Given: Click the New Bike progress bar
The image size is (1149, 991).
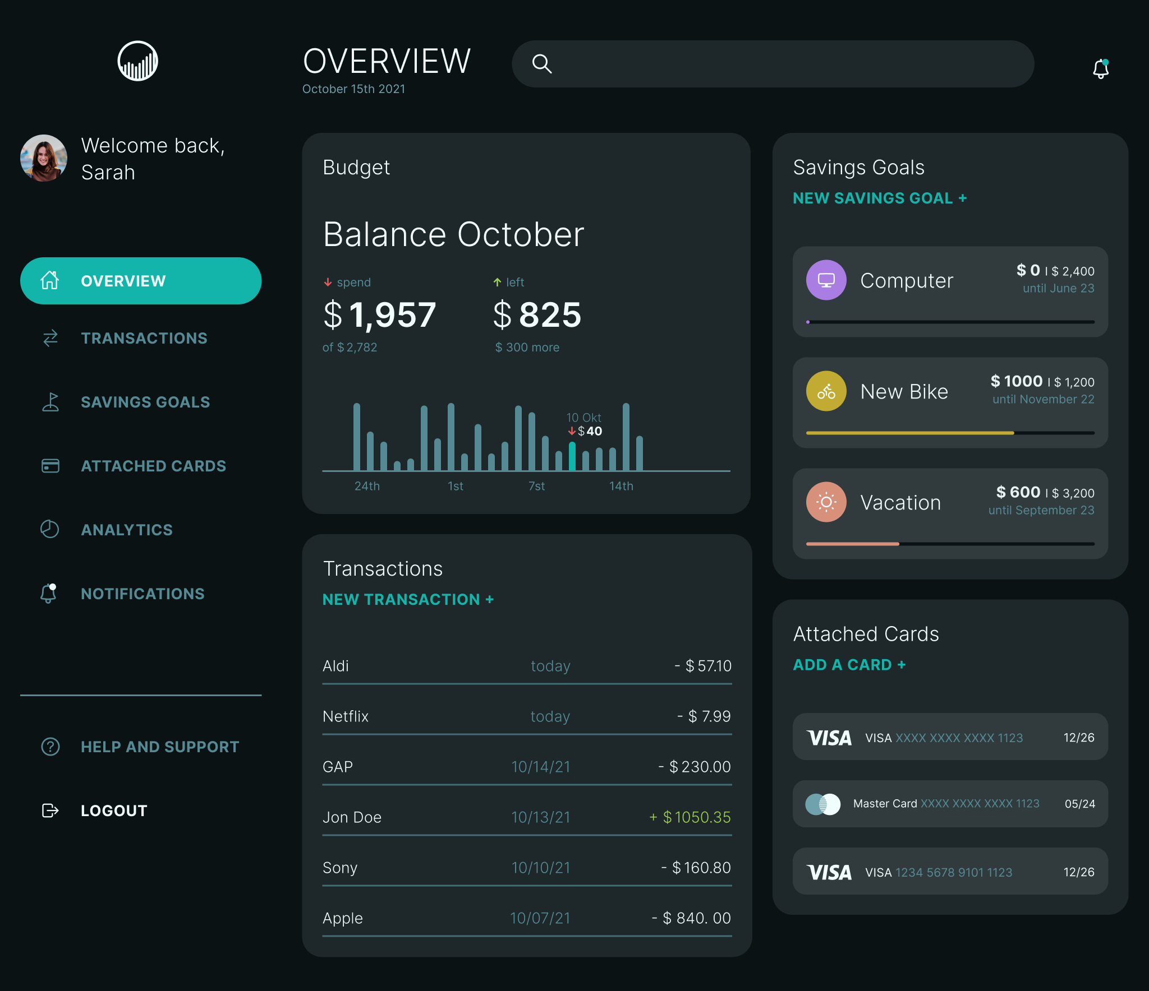Looking at the screenshot, I should 950,433.
